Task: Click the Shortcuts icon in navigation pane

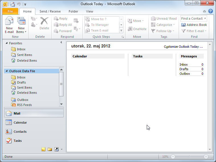Action: click(56, 149)
